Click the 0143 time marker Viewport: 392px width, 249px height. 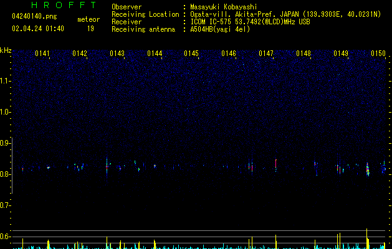(x=117, y=54)
